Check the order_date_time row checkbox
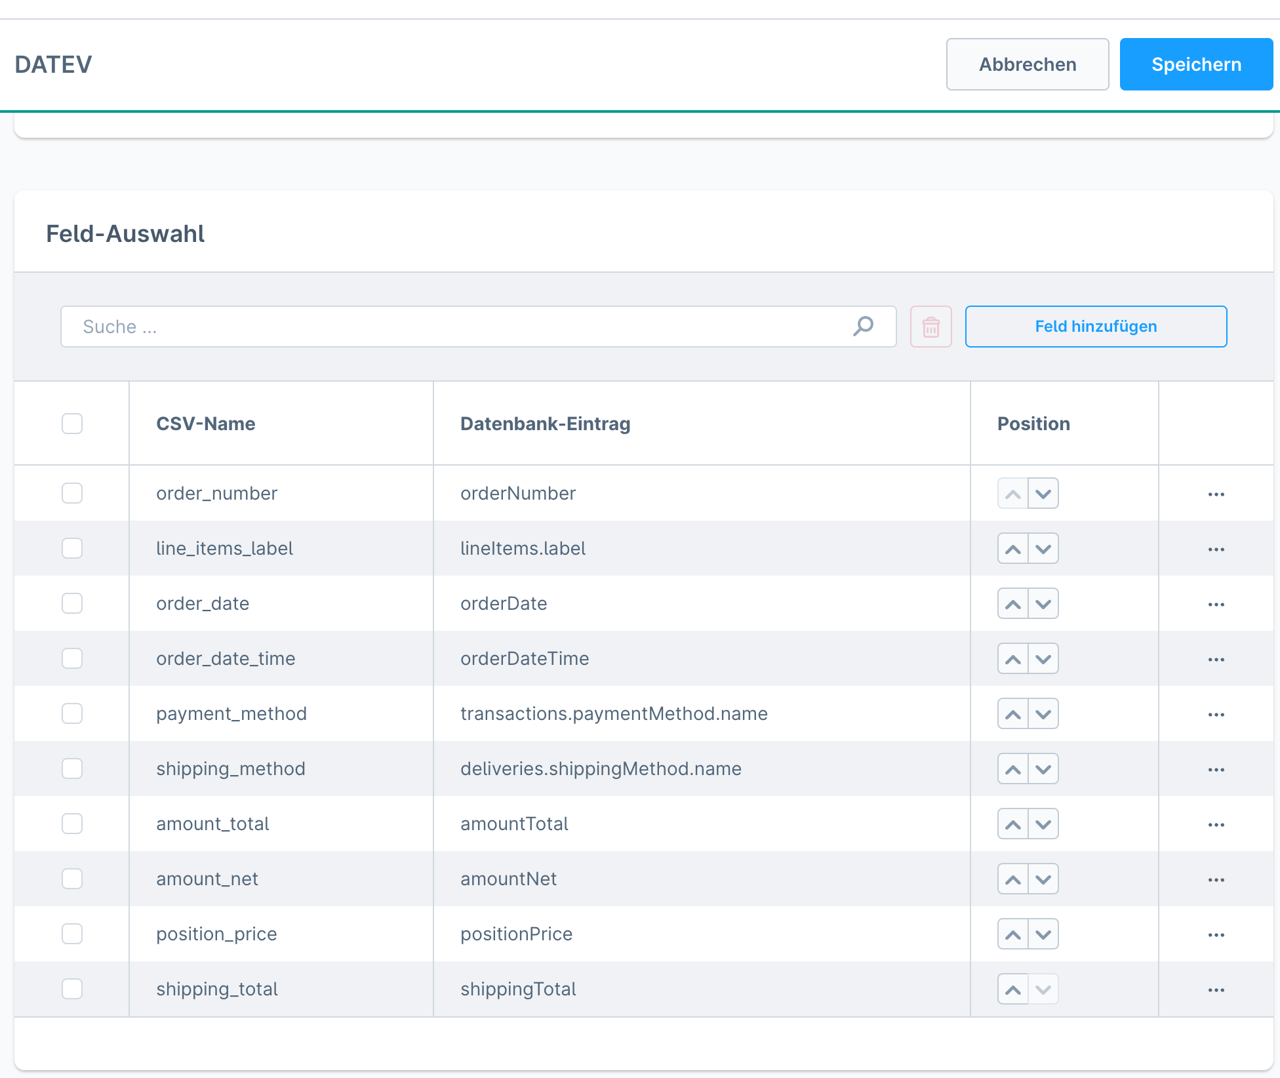The width and height of the screenshot is (1280, 1078). coord(72,658)
